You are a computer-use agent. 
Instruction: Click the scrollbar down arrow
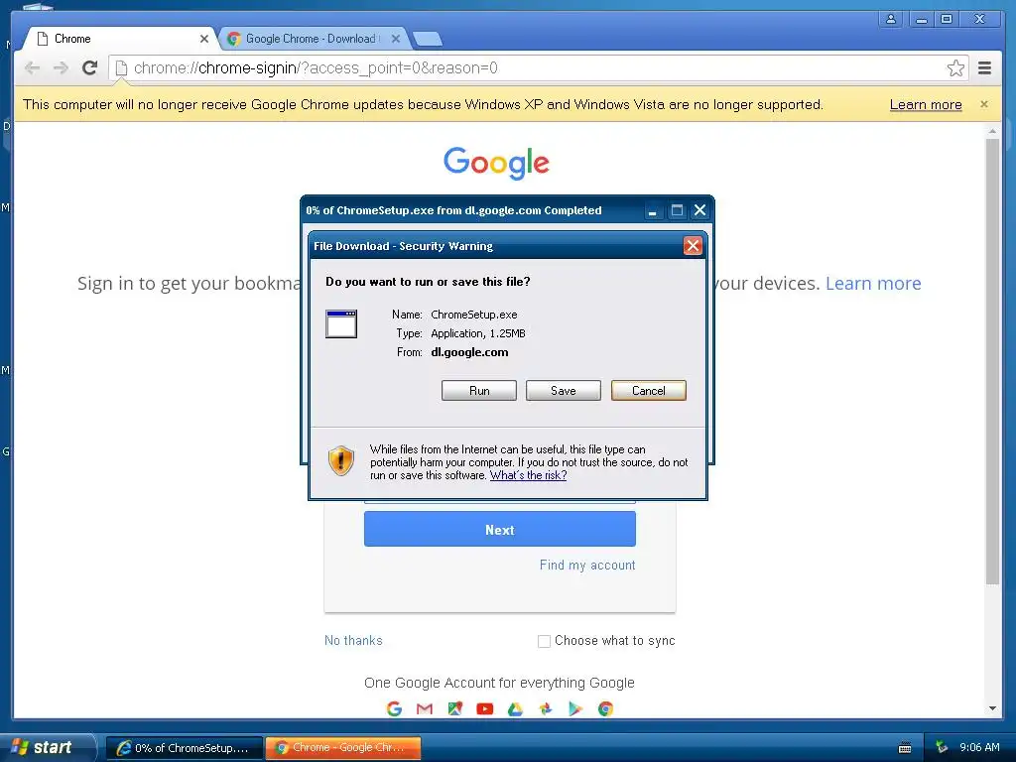point(992,708)
